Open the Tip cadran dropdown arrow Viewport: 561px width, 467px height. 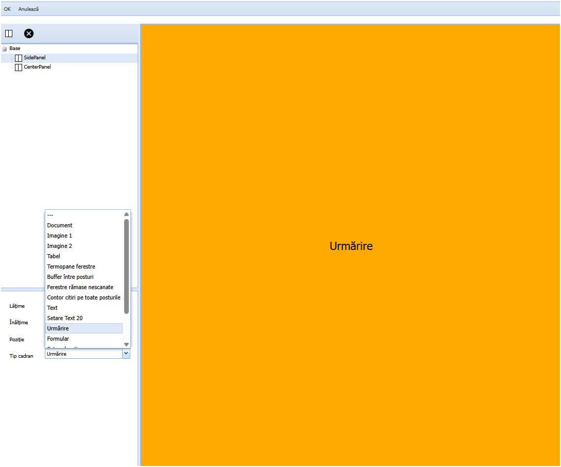pyautogui.click(x=126, y=354)
